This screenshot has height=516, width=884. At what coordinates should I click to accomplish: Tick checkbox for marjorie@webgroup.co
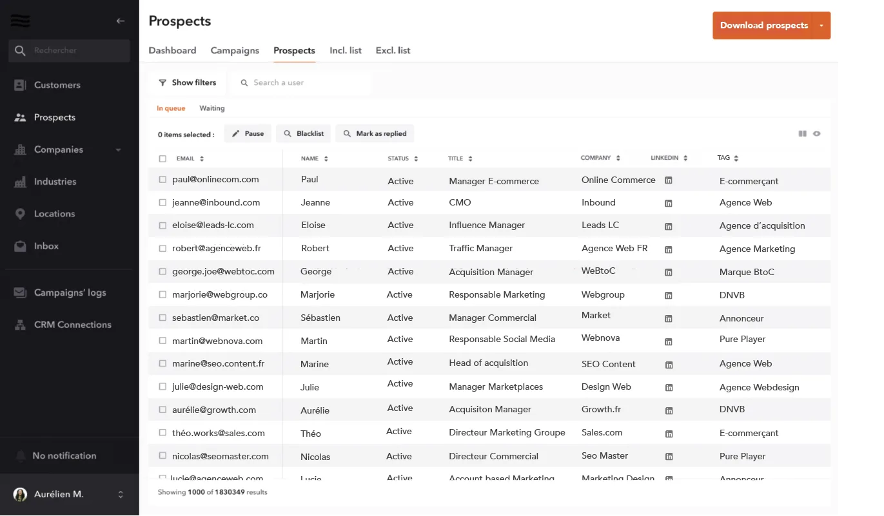(162, 294)
